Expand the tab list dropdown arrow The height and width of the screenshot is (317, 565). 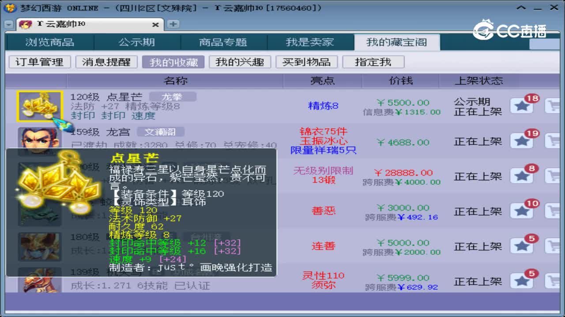9,25
